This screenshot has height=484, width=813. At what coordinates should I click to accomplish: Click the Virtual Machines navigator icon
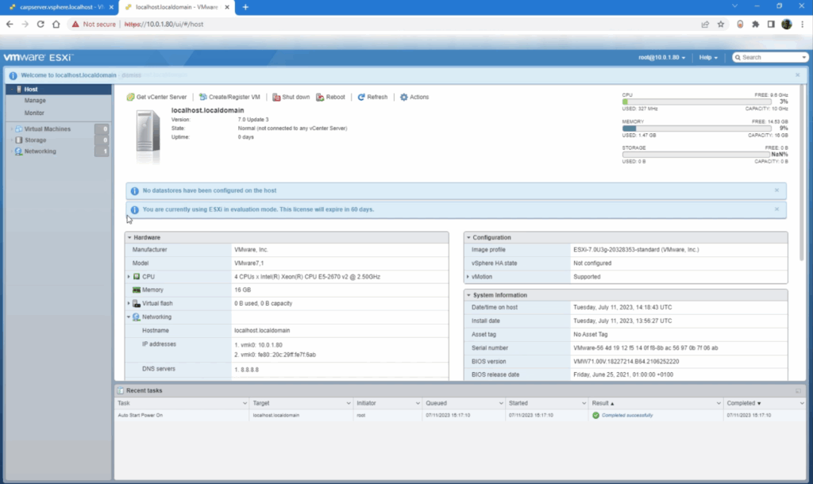tap(19, 129)
